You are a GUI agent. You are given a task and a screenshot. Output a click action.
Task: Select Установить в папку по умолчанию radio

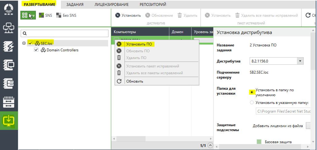(x=252, y=92)
